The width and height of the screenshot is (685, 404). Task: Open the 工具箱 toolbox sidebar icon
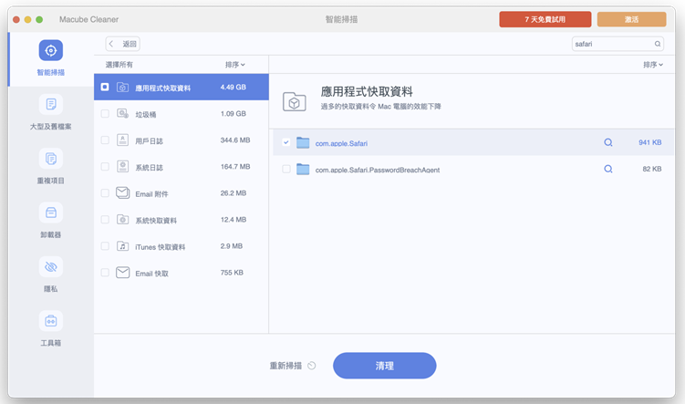[x=51, y=321]
